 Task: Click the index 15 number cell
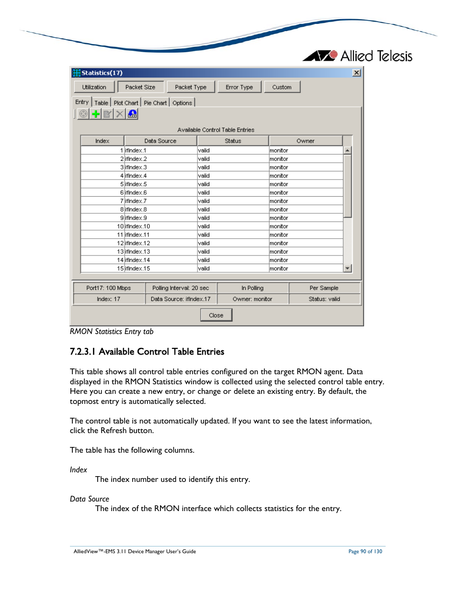103,268
